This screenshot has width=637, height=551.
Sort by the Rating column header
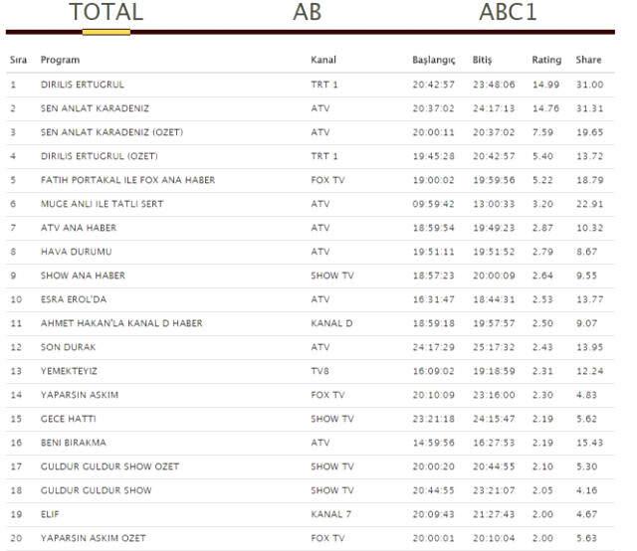click(546, 60)
